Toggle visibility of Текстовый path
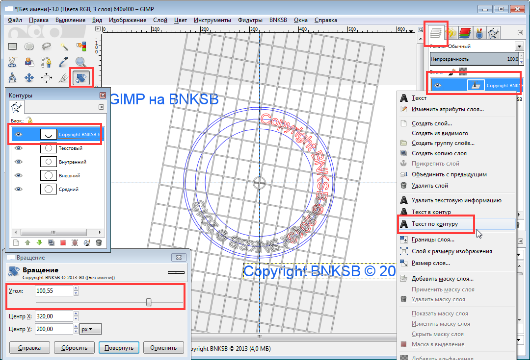This screenshot has height=360, width=530. pos(19,148)
